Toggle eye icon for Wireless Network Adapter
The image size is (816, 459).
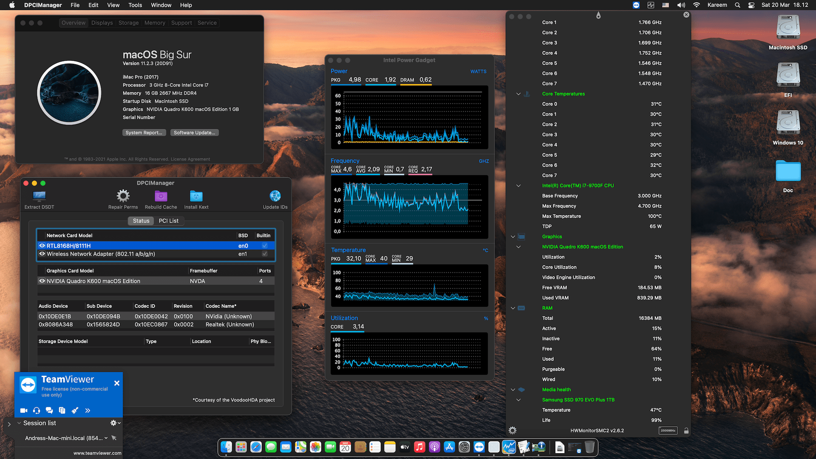[42, 254]
